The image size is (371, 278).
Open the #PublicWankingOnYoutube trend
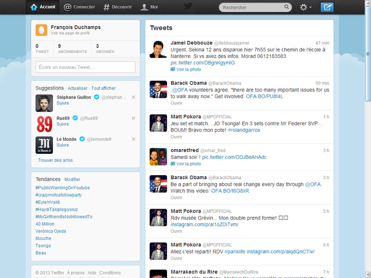(x=63, y=188)
